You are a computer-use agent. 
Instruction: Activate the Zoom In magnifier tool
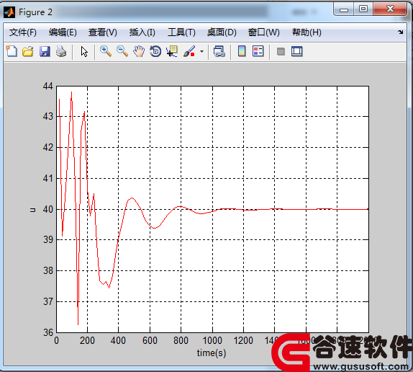[106, 51]
